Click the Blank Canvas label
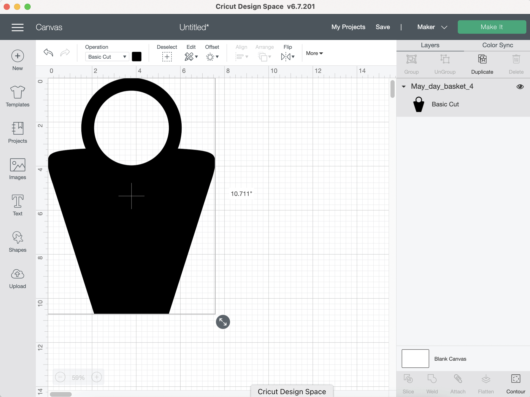The height and width of the screenshot is (397, 530). (x=450, y=359)
